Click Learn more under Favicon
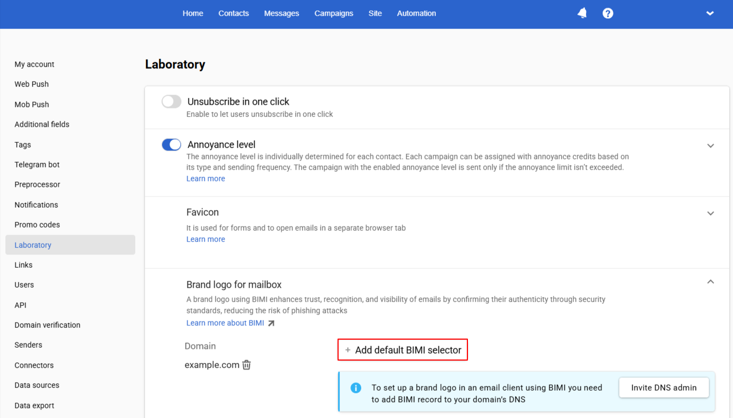The width and height of the screenshot is (733, 418). pos(206,239)
